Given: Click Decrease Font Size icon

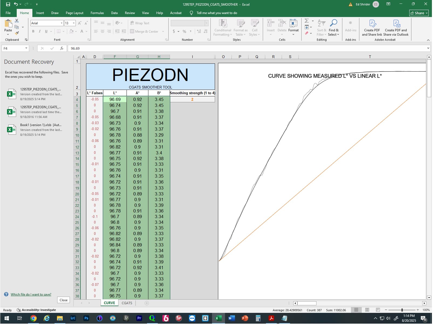Looking at the screenshot, I should tap(86, 23).
